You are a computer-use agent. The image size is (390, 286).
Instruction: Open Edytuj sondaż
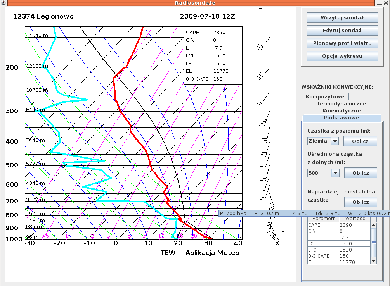[342, 31]
